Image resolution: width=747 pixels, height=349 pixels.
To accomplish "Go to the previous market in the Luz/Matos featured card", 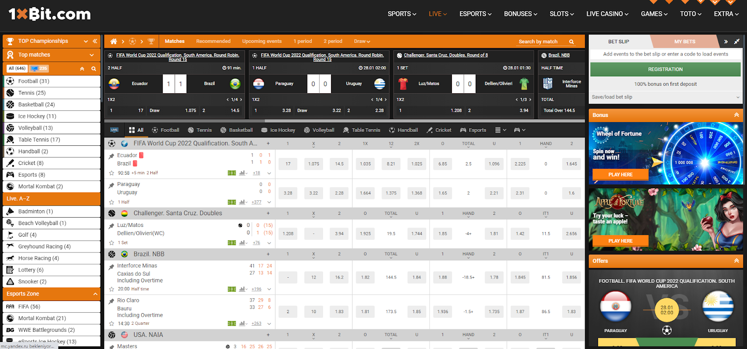I will pos(517,100).
